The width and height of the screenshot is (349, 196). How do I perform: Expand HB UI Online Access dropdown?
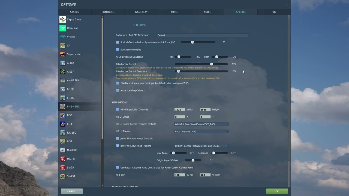(x=201, y=124)
